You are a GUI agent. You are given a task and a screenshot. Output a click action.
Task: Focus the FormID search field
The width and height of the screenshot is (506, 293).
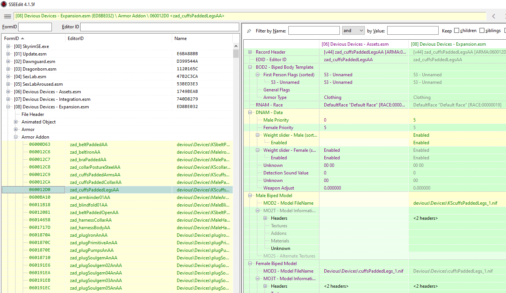coord(35,27)
